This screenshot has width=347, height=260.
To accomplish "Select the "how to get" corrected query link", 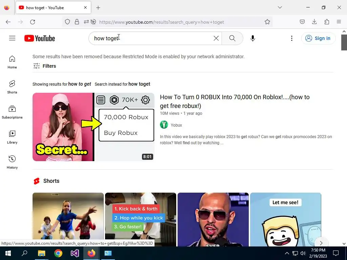I will pyautogui.click(x=80, y=84).
